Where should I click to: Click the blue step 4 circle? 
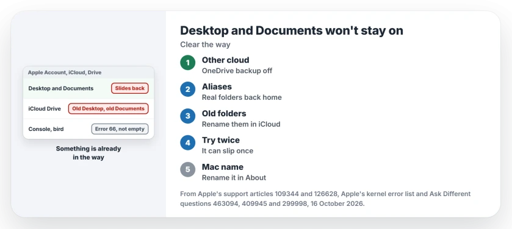[187, 143]
